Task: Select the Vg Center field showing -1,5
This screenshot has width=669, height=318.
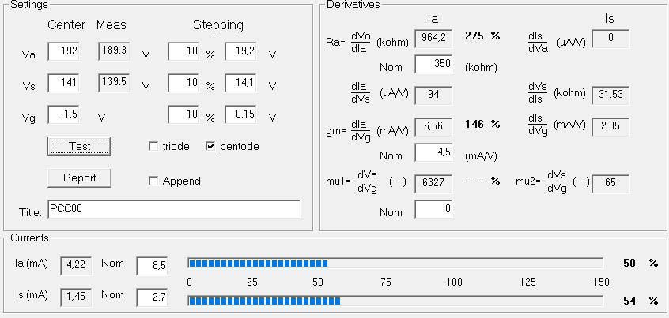Action: point(63,114)
